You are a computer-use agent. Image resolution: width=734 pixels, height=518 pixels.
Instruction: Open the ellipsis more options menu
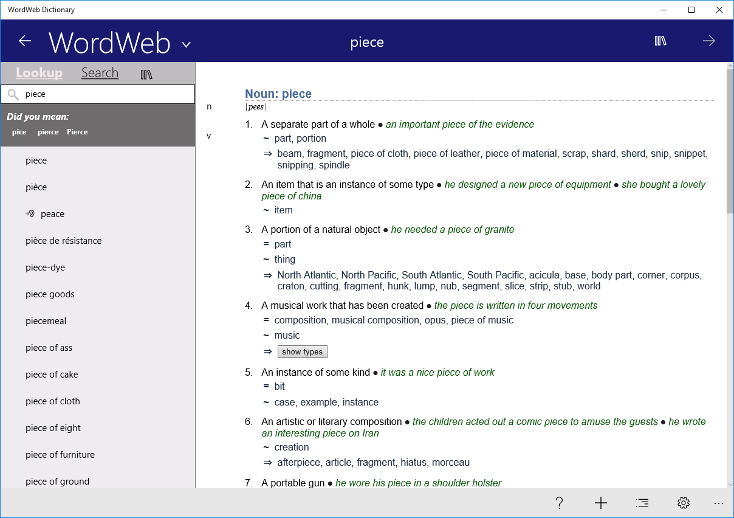719,503
